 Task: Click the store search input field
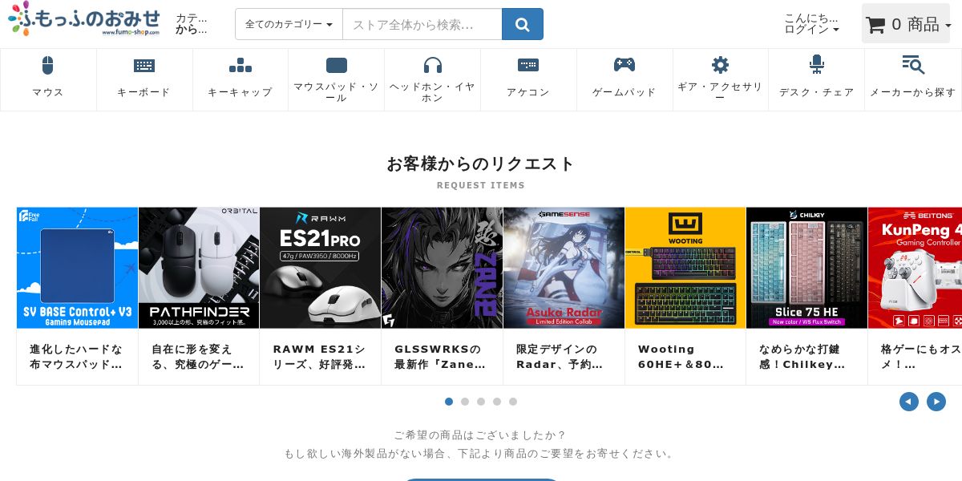(422, 24)
